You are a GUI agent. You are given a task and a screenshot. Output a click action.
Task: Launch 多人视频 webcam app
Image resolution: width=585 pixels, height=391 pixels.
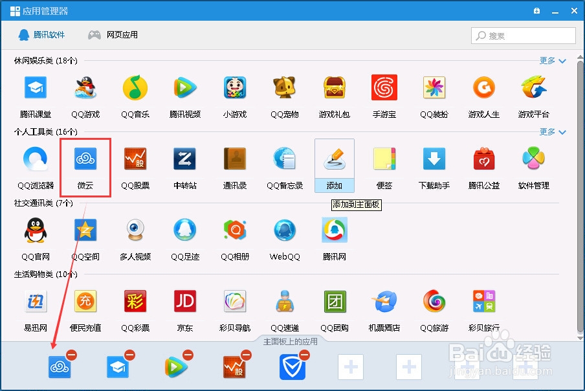tap(135, 230)
